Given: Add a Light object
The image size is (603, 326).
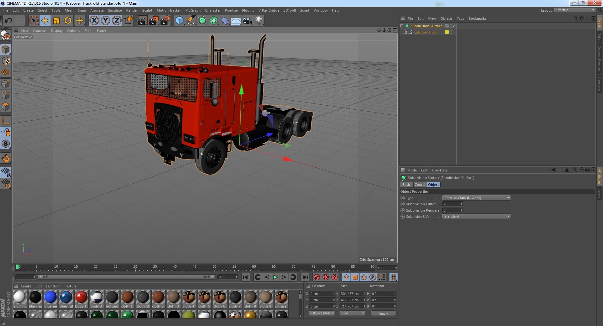Looking at the screenshot, I should pyautogui.click(x=258, y=21).
